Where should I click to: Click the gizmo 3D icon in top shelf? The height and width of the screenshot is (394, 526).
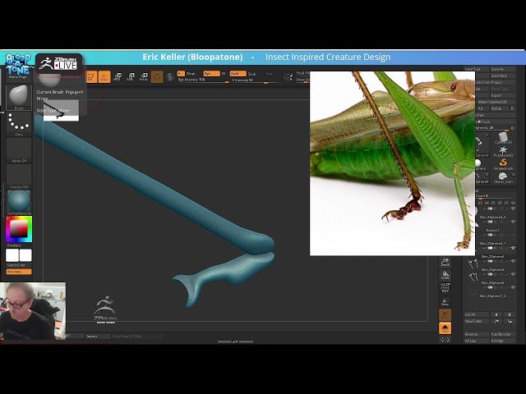[x=157, y=76]
